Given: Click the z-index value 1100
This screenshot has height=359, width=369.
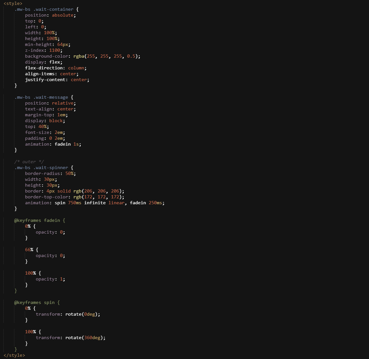Looking at the screenshot, I should [55, 50].
